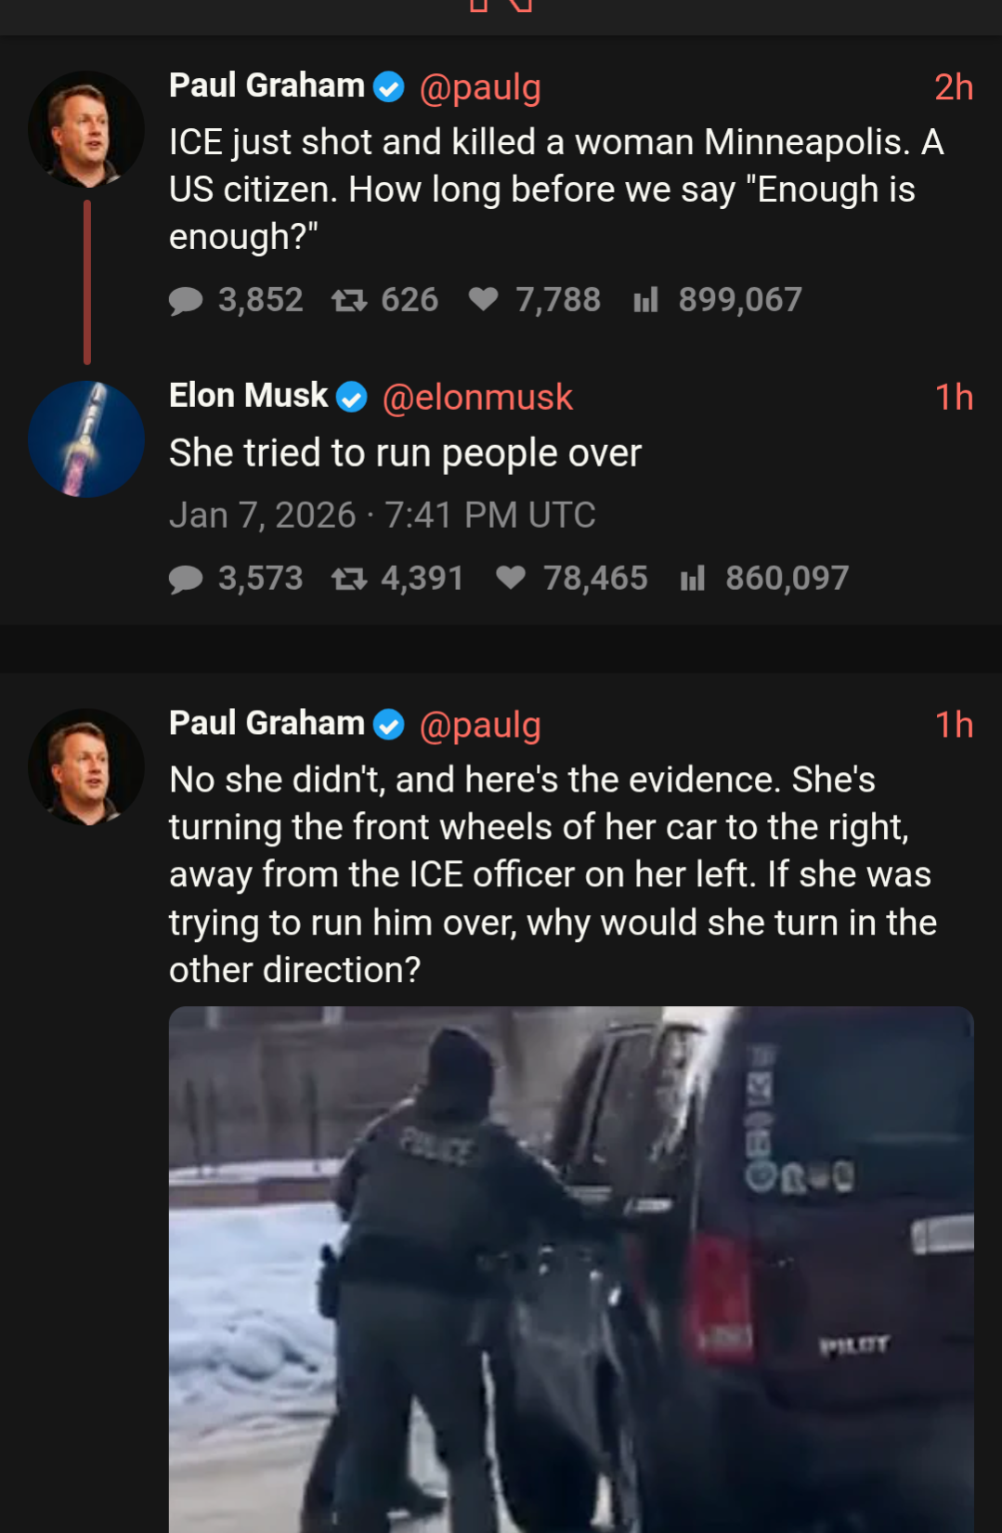
Task: Open view stats showing 860,097
Action: click(x=693, y=579)
